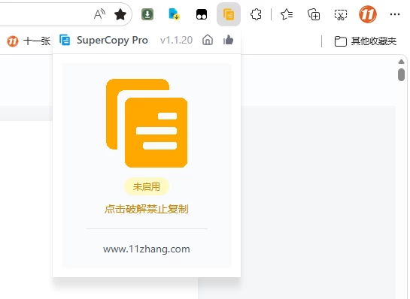
Task: Click the favorite star icon
Action: click(x=120, y=14)
